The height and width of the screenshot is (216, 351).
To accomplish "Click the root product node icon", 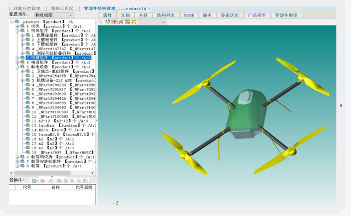I will 17,22.
